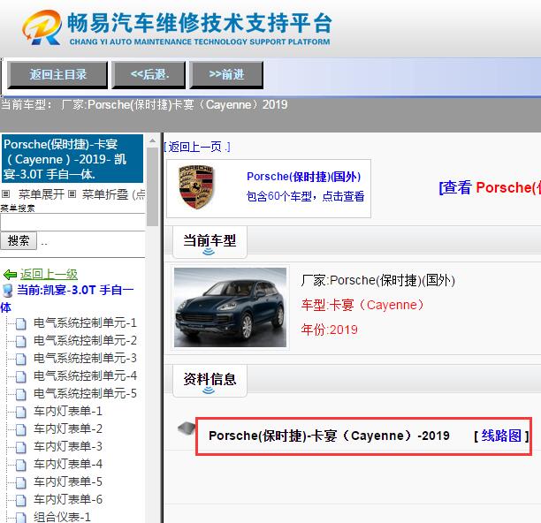Click the Cayenne car thumbnail image
Viewport: 541px width, 523px height.
tap(230, 307)
